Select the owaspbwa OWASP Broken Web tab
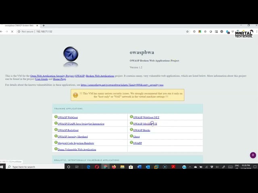 click(19, 26)
